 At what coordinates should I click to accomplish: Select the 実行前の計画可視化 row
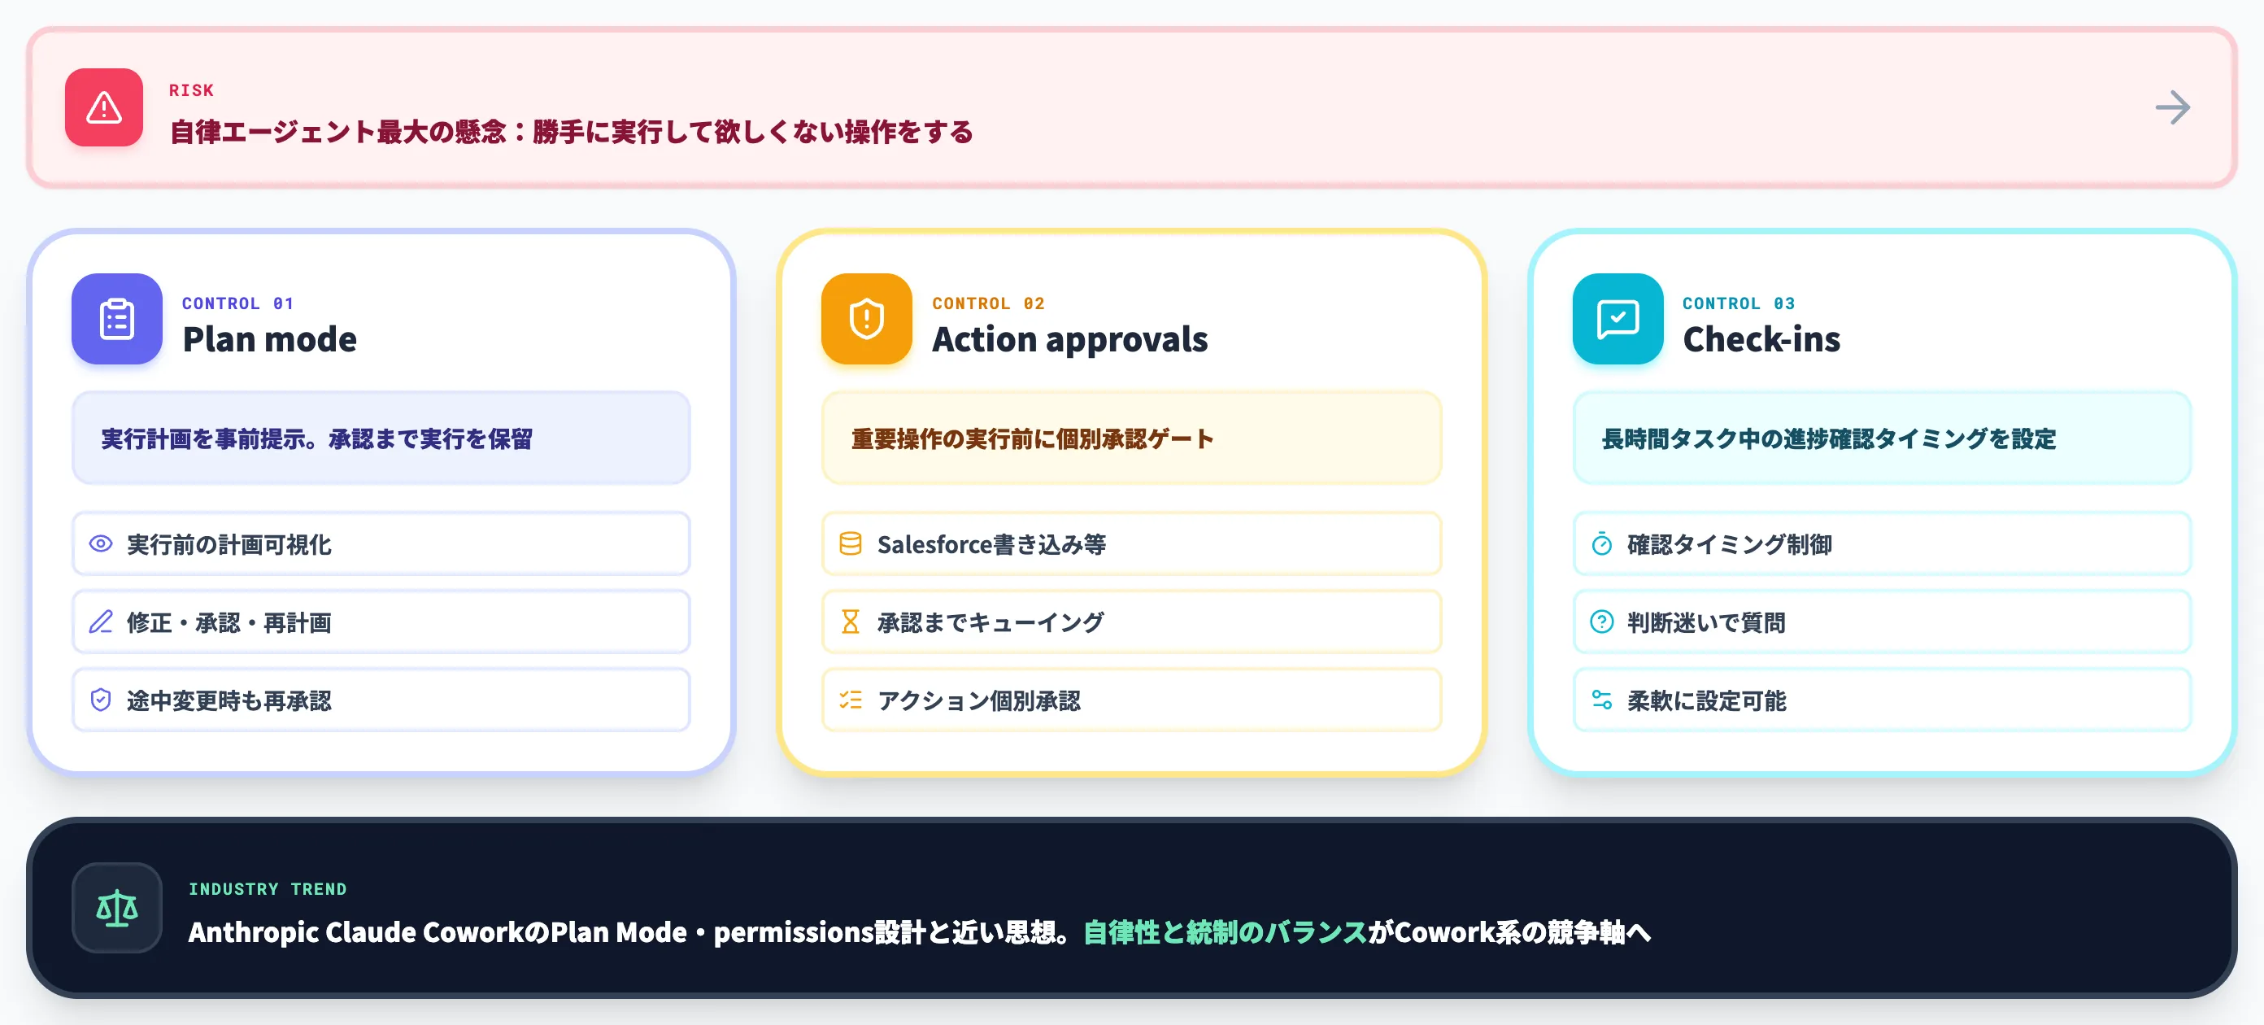381,544
